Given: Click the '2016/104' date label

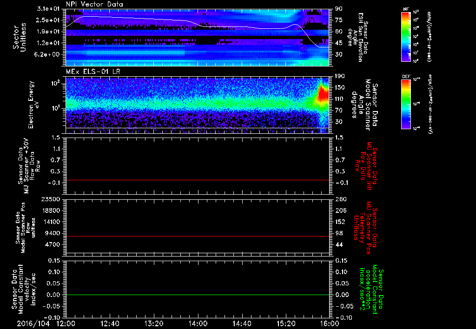Looking at the screenshot, I should (x=33, y=323).
